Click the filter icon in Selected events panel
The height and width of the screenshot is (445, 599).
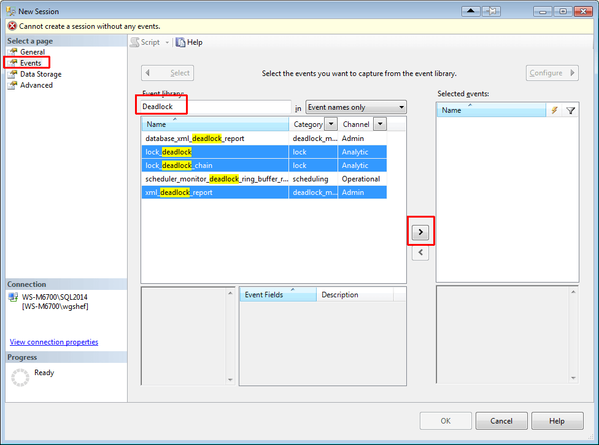coord(570,110)
